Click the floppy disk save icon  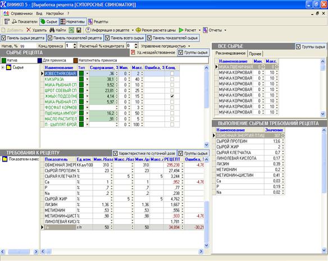(79, 30)
